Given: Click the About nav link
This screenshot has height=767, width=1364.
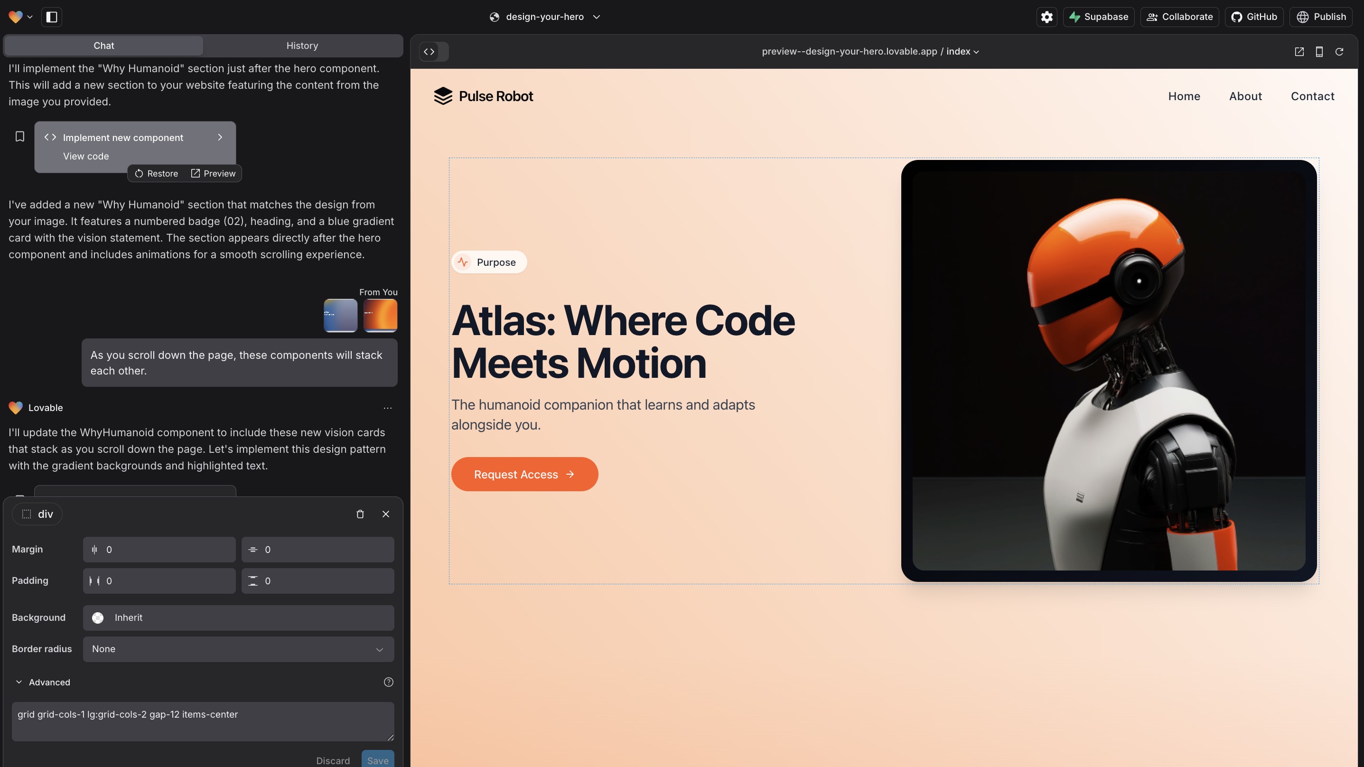Looking at the screenshot, I should pos(1245,96).
